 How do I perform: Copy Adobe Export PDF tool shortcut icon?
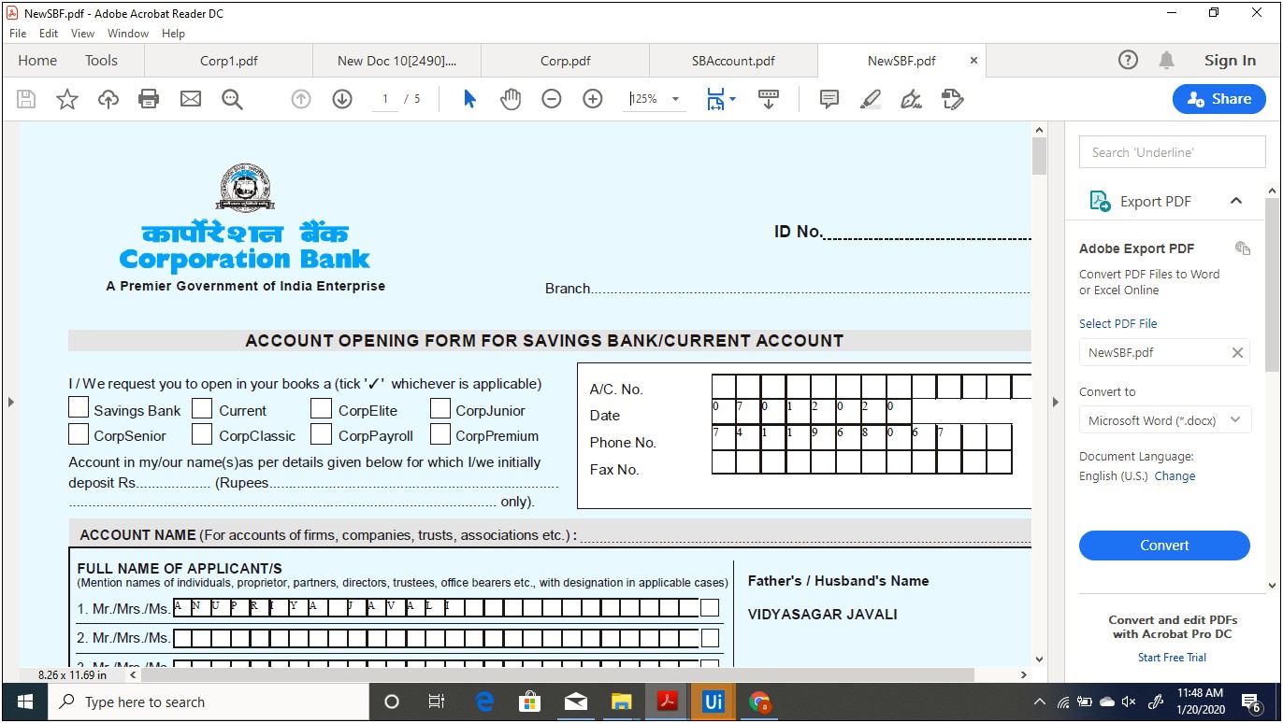[1243, 248]
